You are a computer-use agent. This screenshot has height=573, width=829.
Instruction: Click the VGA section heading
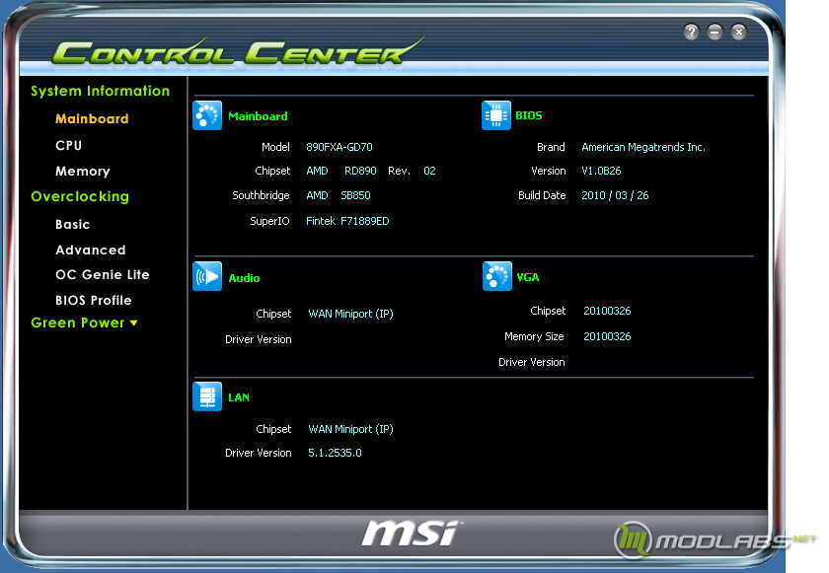tap(528, 277)
